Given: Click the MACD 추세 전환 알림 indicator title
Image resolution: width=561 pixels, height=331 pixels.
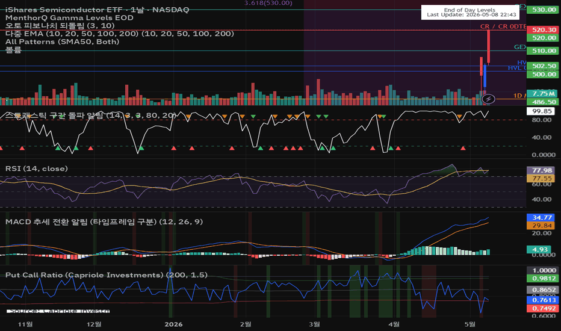Looking at the screenshot, I should pyautogui.click(x=104, y=222).
